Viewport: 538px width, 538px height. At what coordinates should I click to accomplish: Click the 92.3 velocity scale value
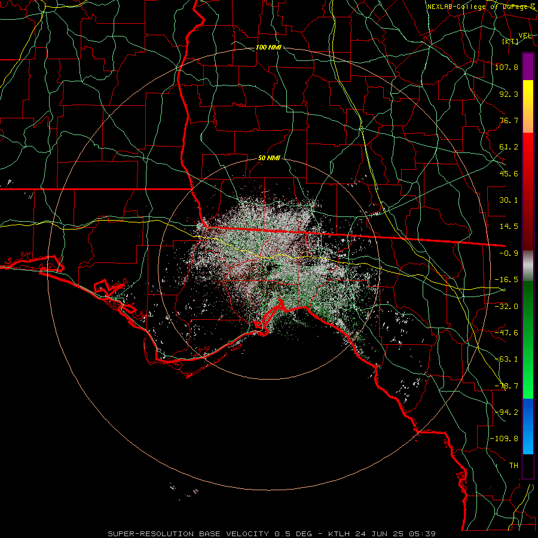509,94
